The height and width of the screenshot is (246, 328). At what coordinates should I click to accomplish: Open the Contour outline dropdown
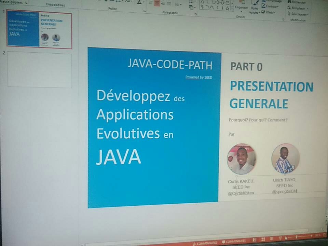coord(270,6)
